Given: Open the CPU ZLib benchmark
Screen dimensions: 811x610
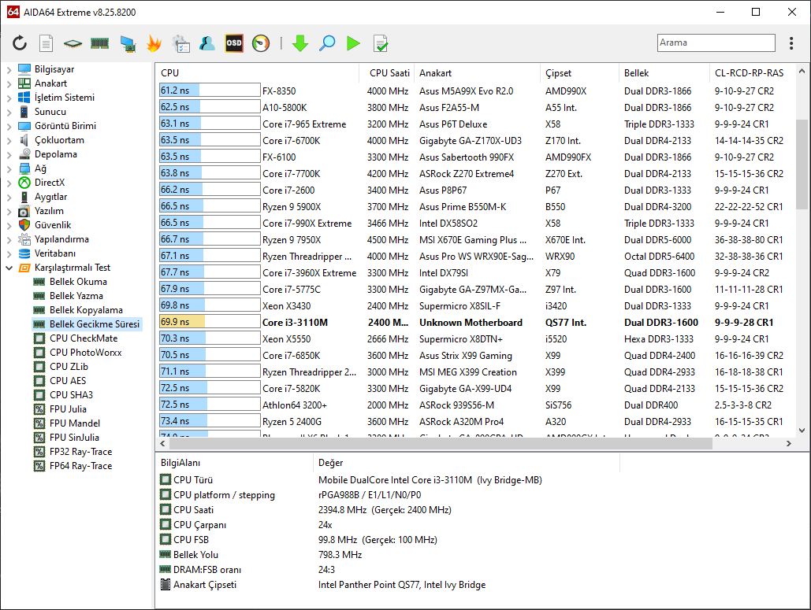Looking at the screenshot, I should [69, 367].
